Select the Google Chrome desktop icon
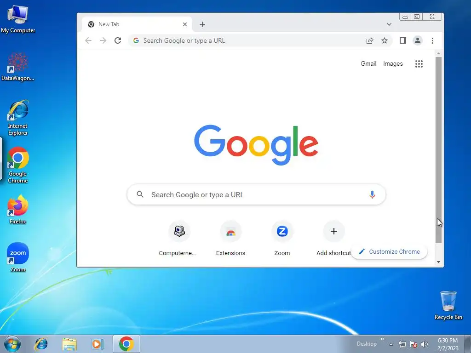Viewport: 471px width, 353px height. click(x=18, y=165)
